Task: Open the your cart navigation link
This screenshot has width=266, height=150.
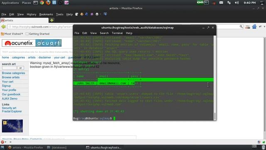Action: point(59,57)
